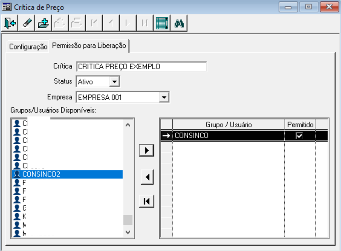Select the CONSINCO row in grid

[244, 136]
